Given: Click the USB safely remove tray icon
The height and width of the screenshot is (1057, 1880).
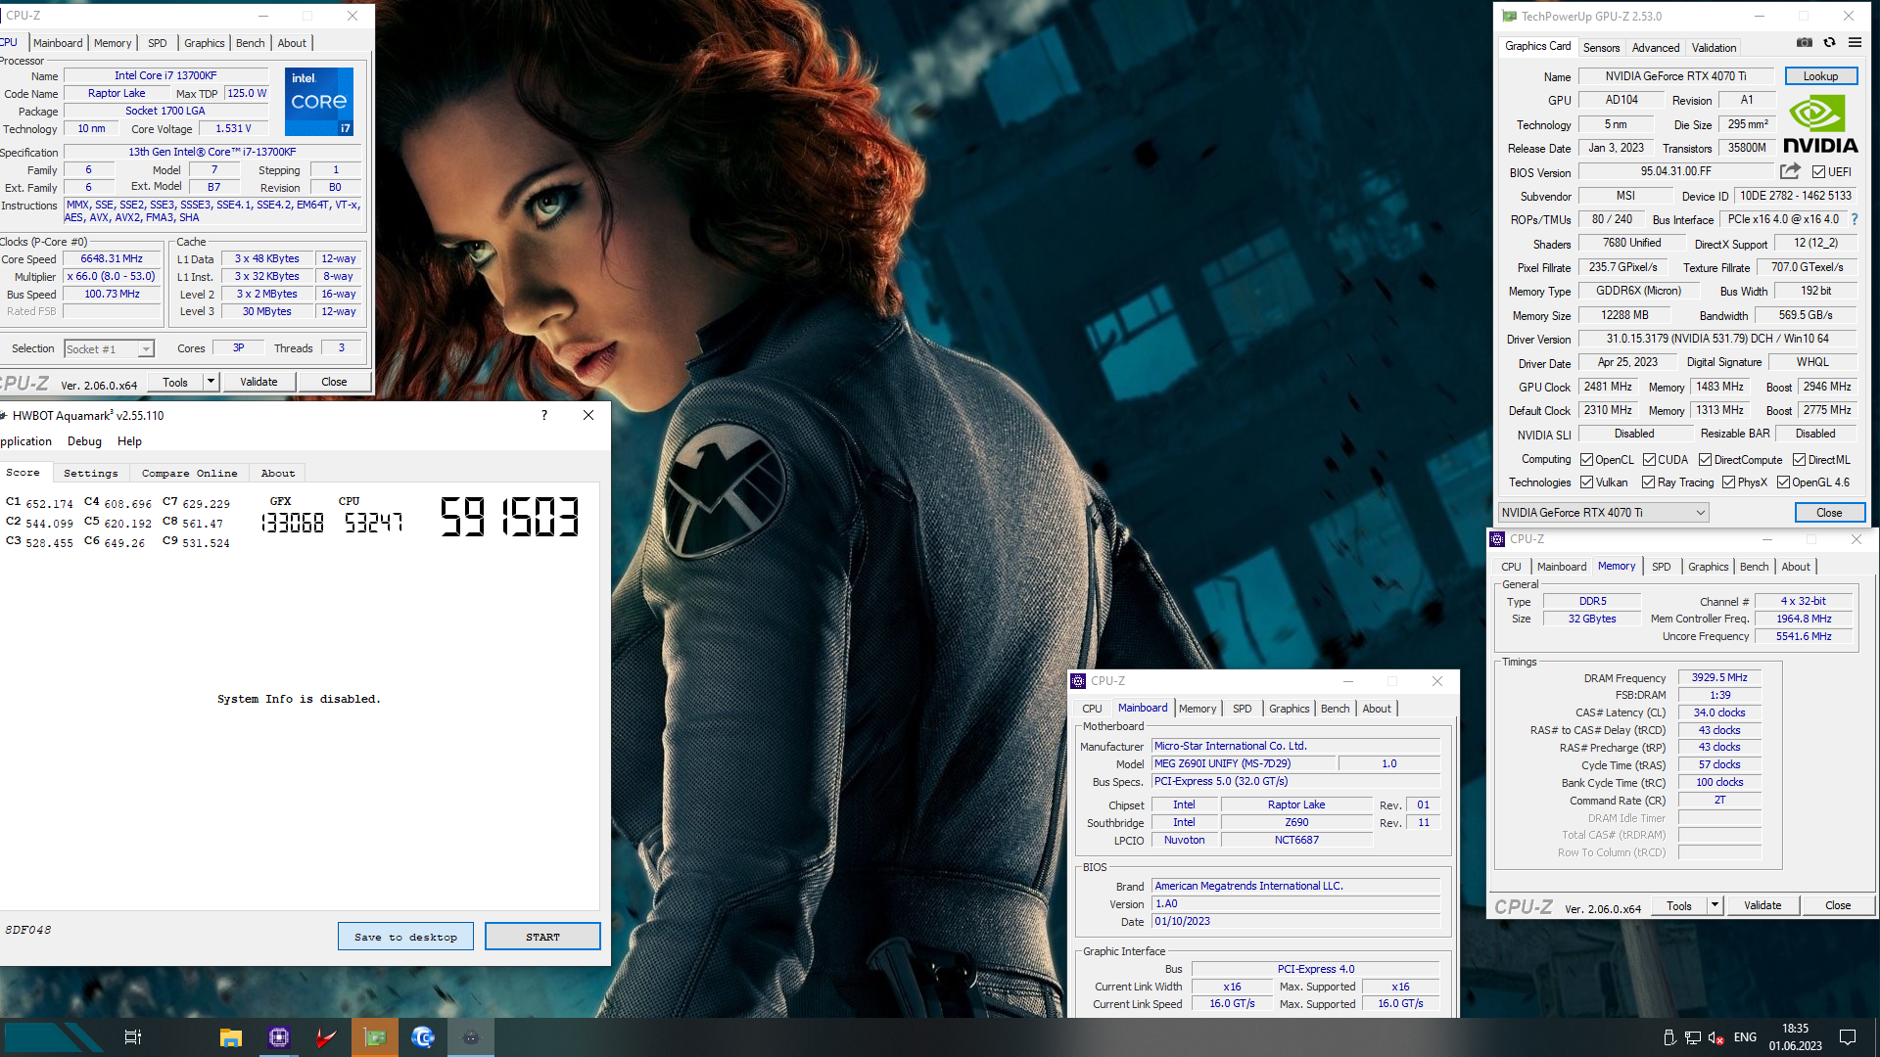Looking at the screenshot, I should click(1669, 1037).
